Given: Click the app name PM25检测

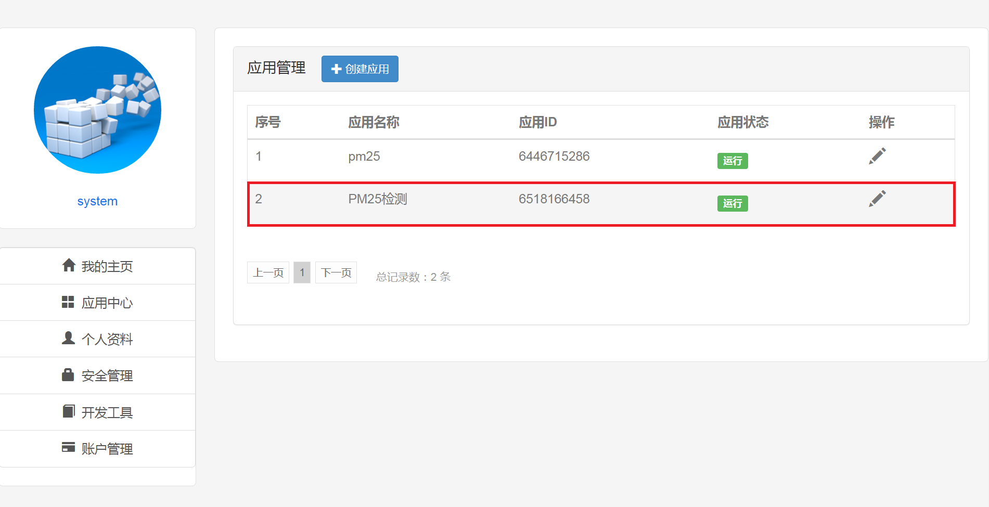Looking at the screenshot, I should (378, 199).
